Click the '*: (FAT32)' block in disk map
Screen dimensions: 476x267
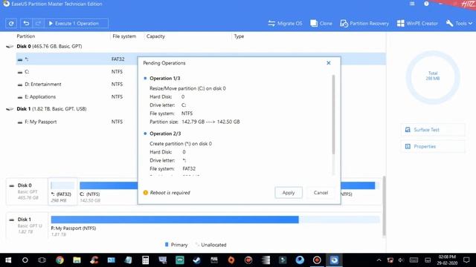tap(62, 191)
